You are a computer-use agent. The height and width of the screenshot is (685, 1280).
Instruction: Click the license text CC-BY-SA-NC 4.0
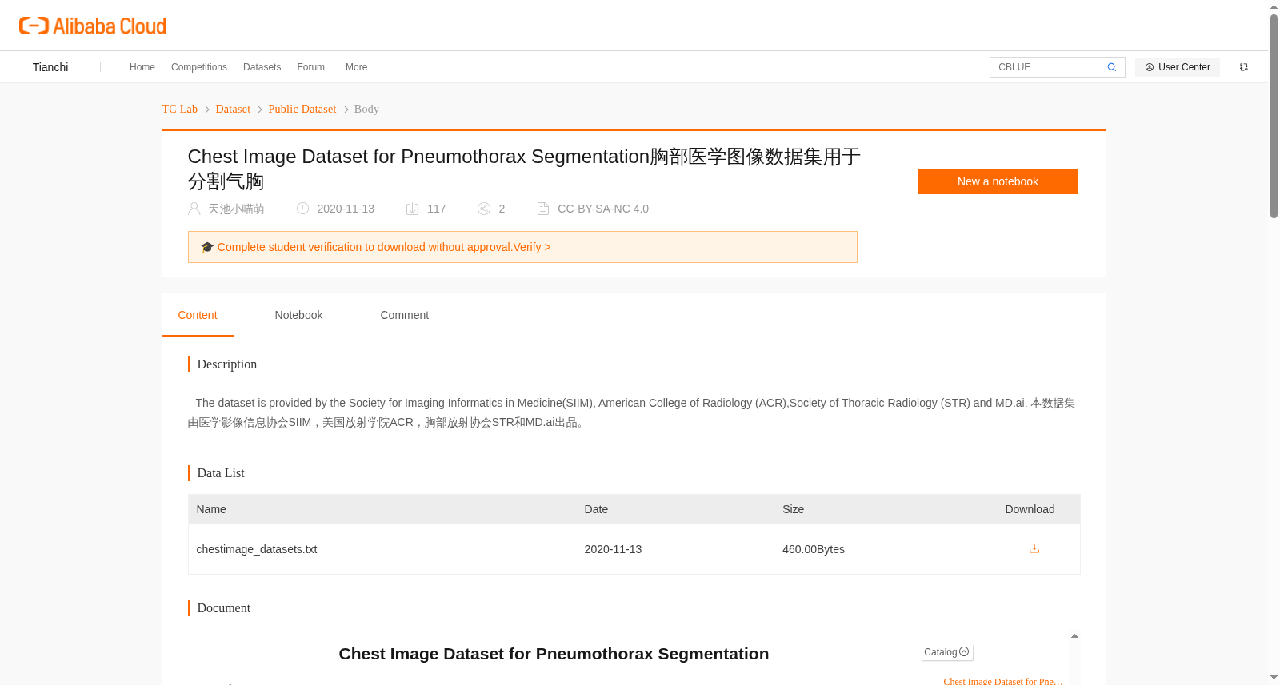click(603, 209)
